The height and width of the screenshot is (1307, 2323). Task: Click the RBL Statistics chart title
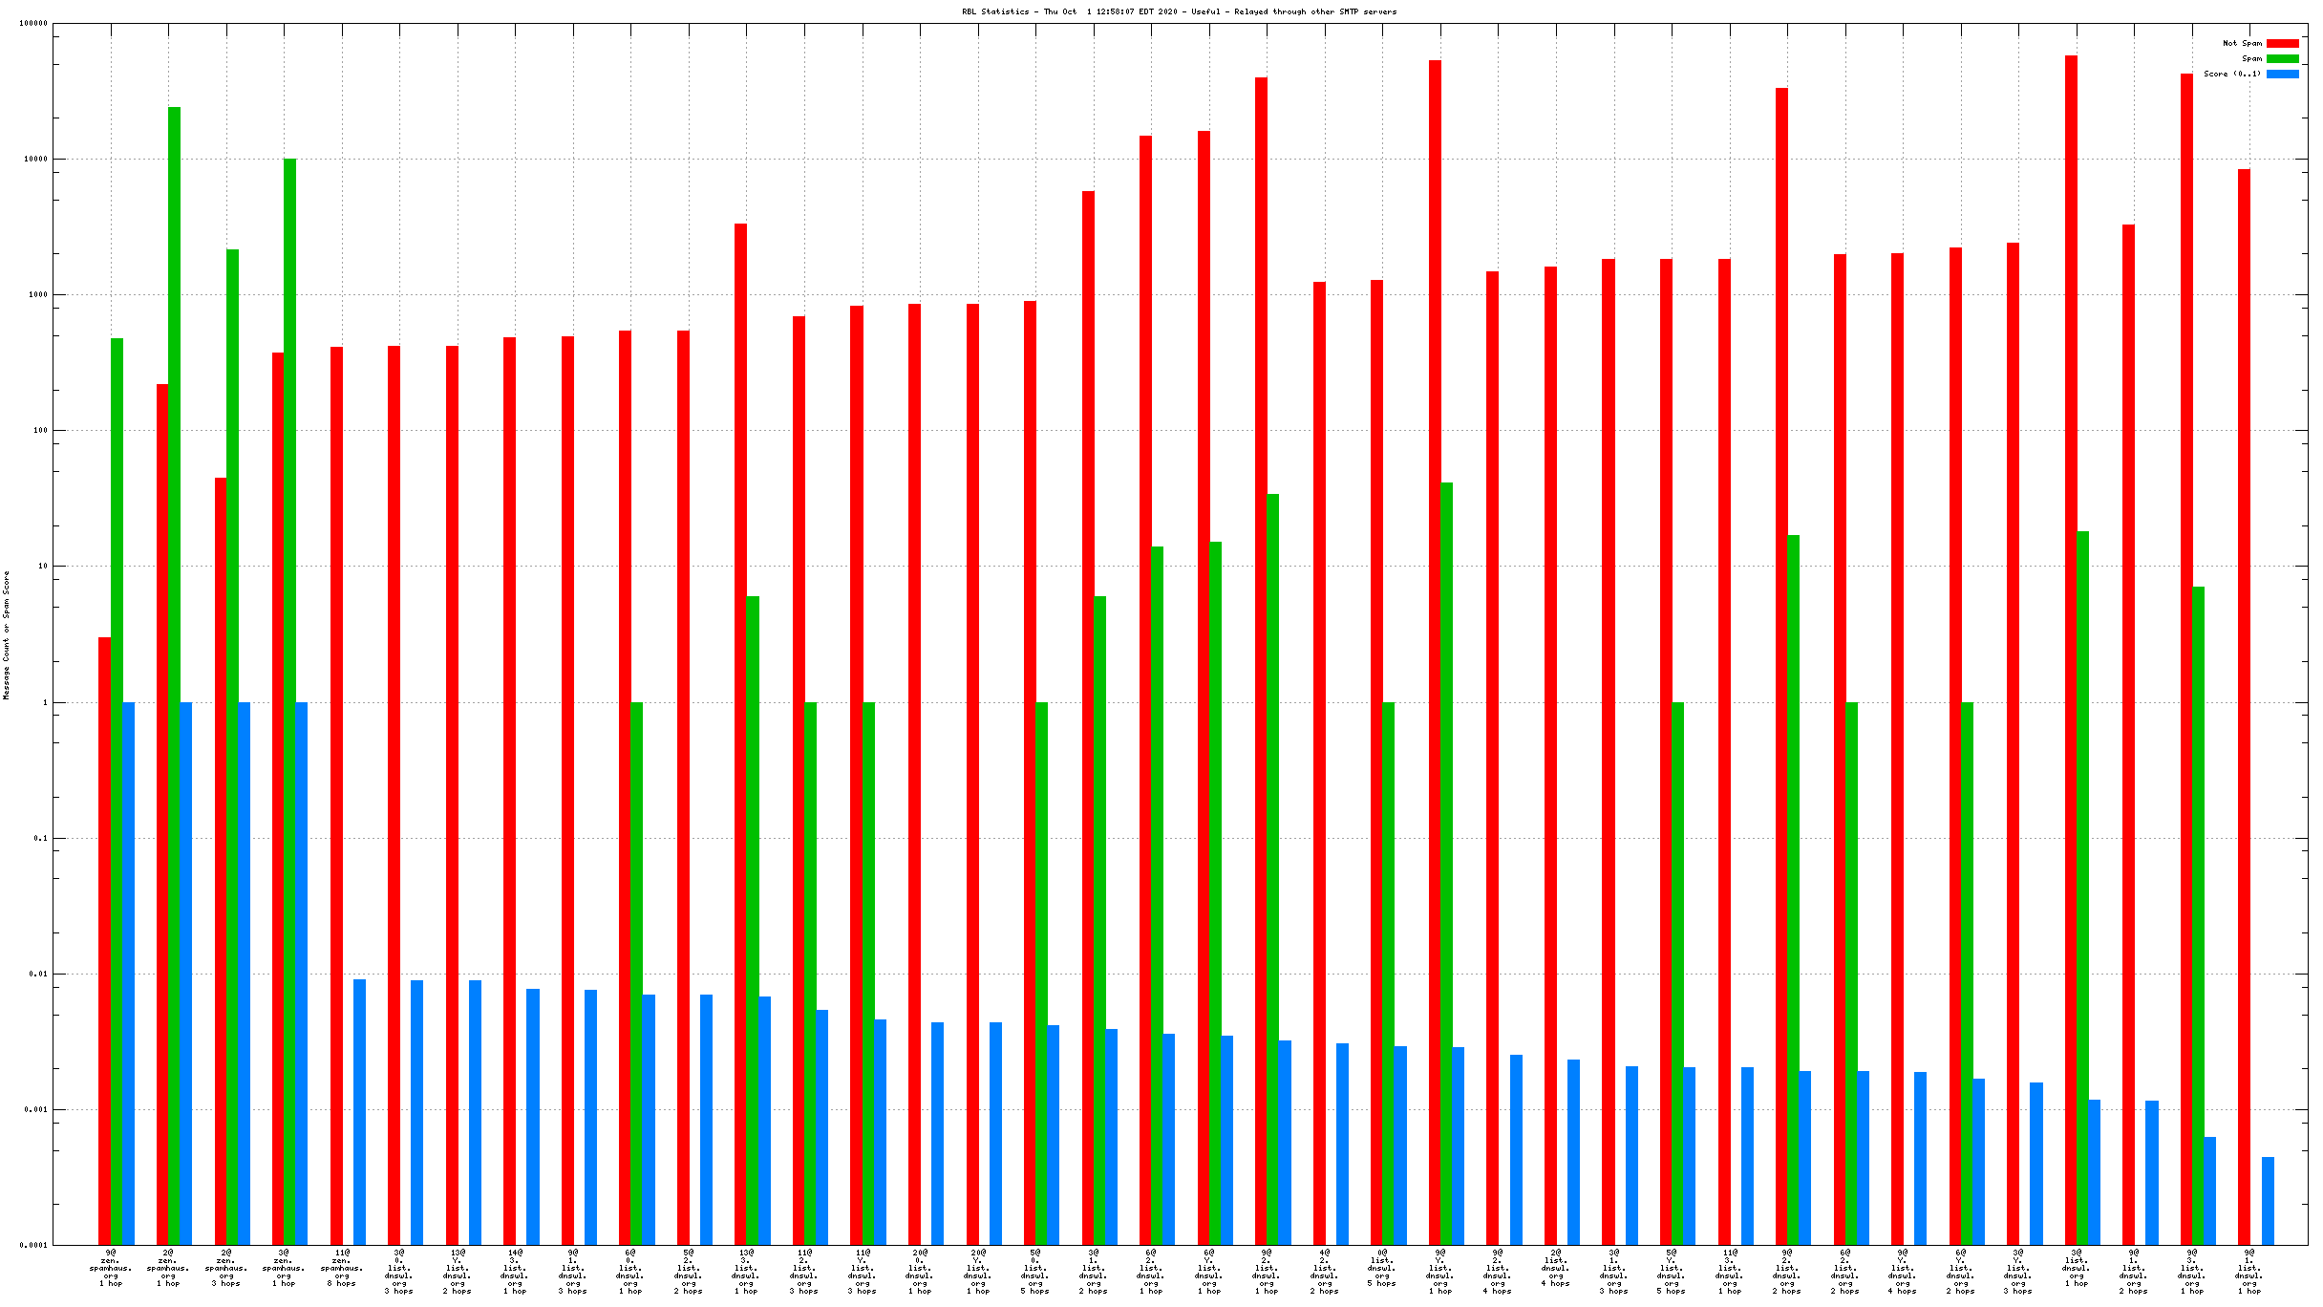coord(1179,11)
